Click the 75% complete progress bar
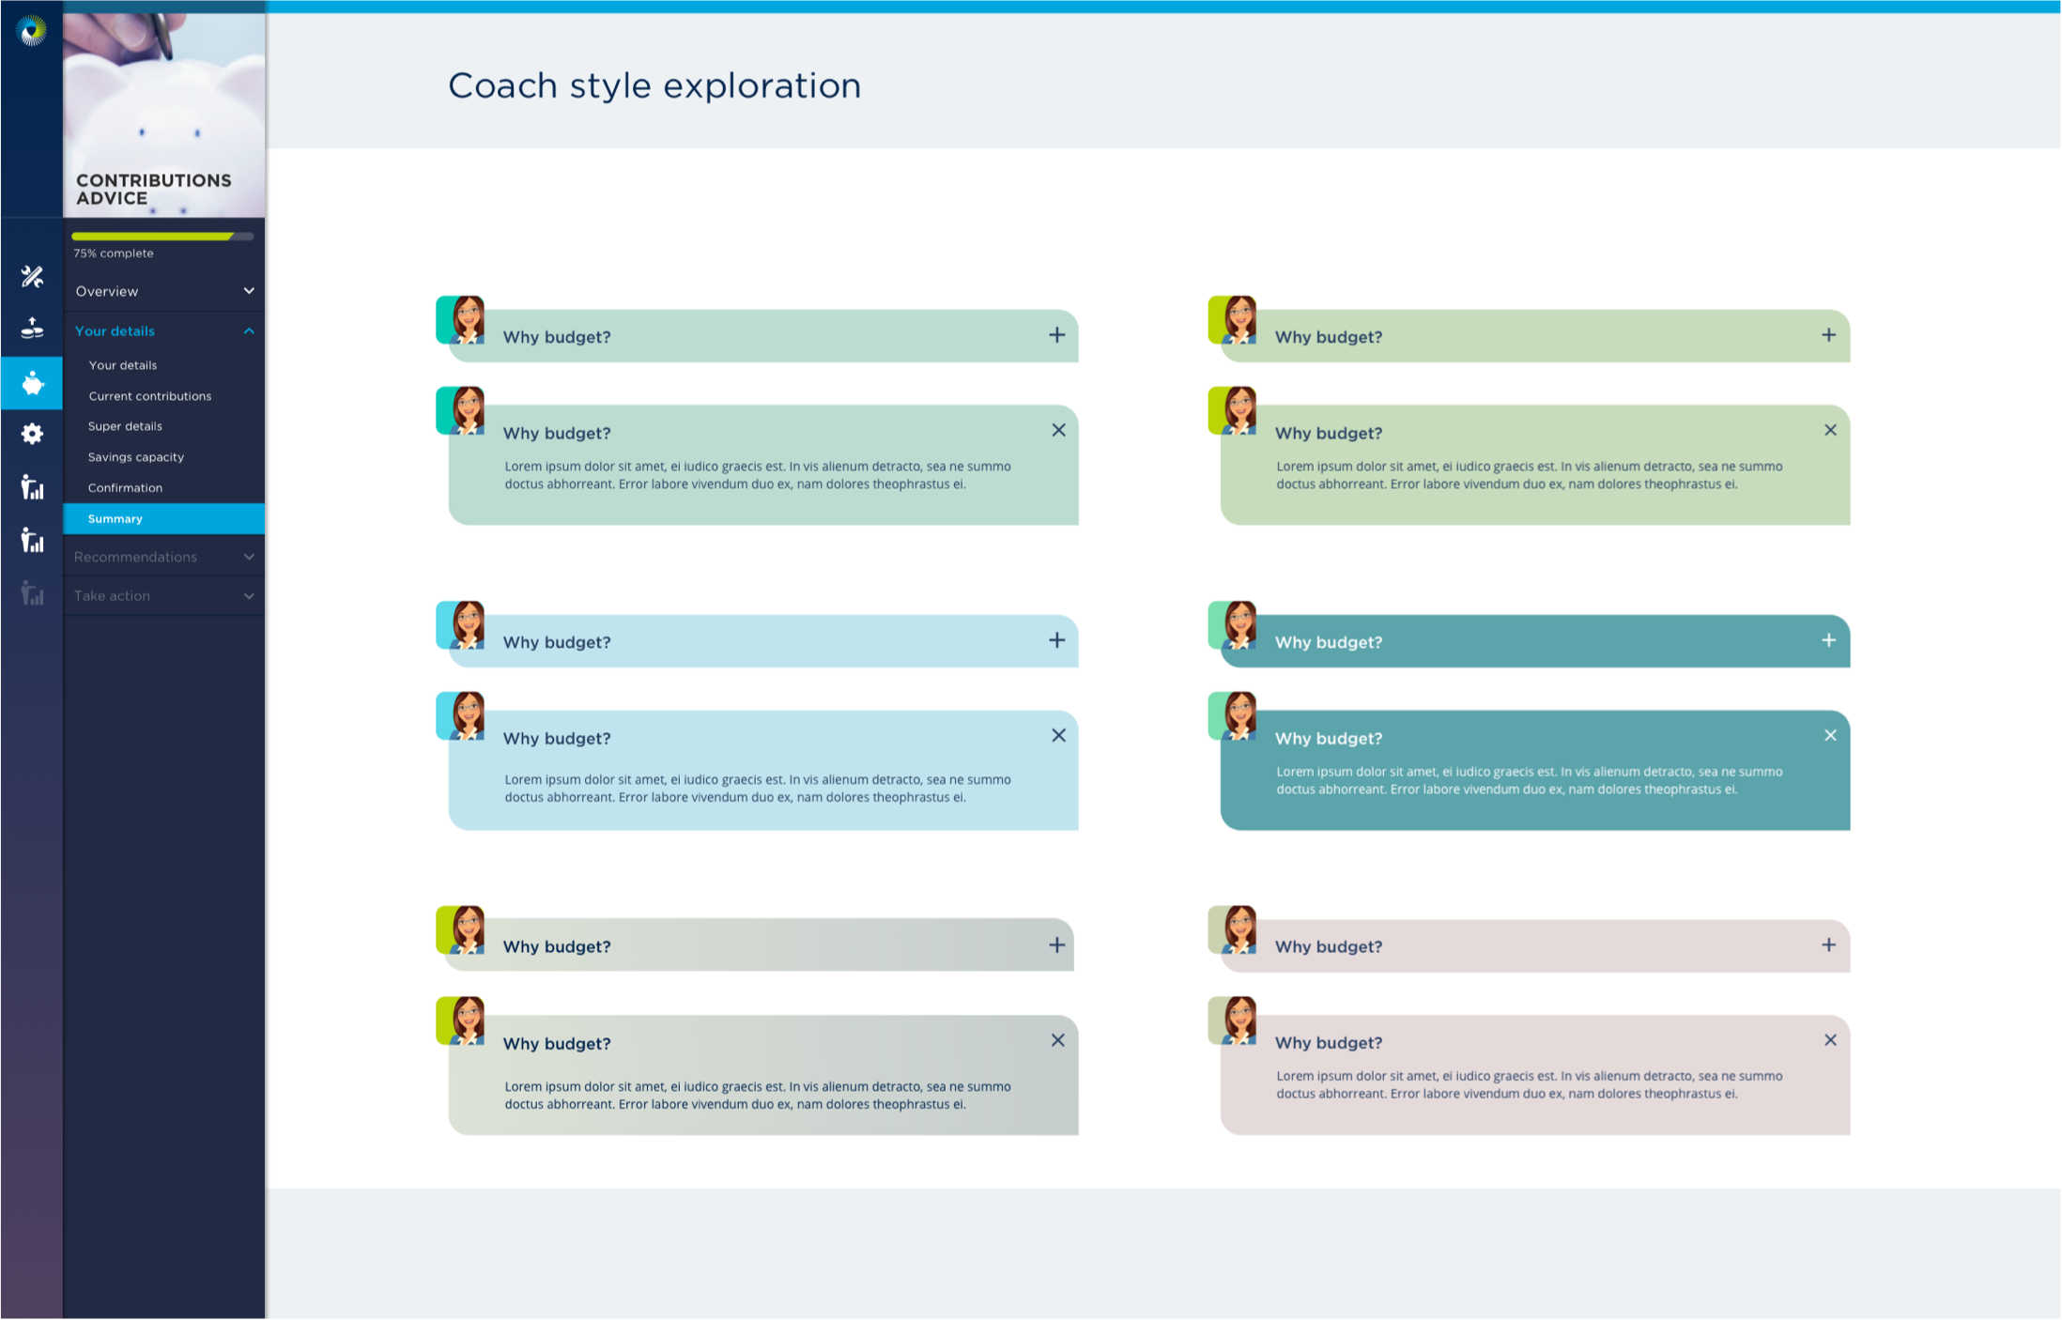This screenshot has height=1320, width=2062. click(x=162, y=237)
